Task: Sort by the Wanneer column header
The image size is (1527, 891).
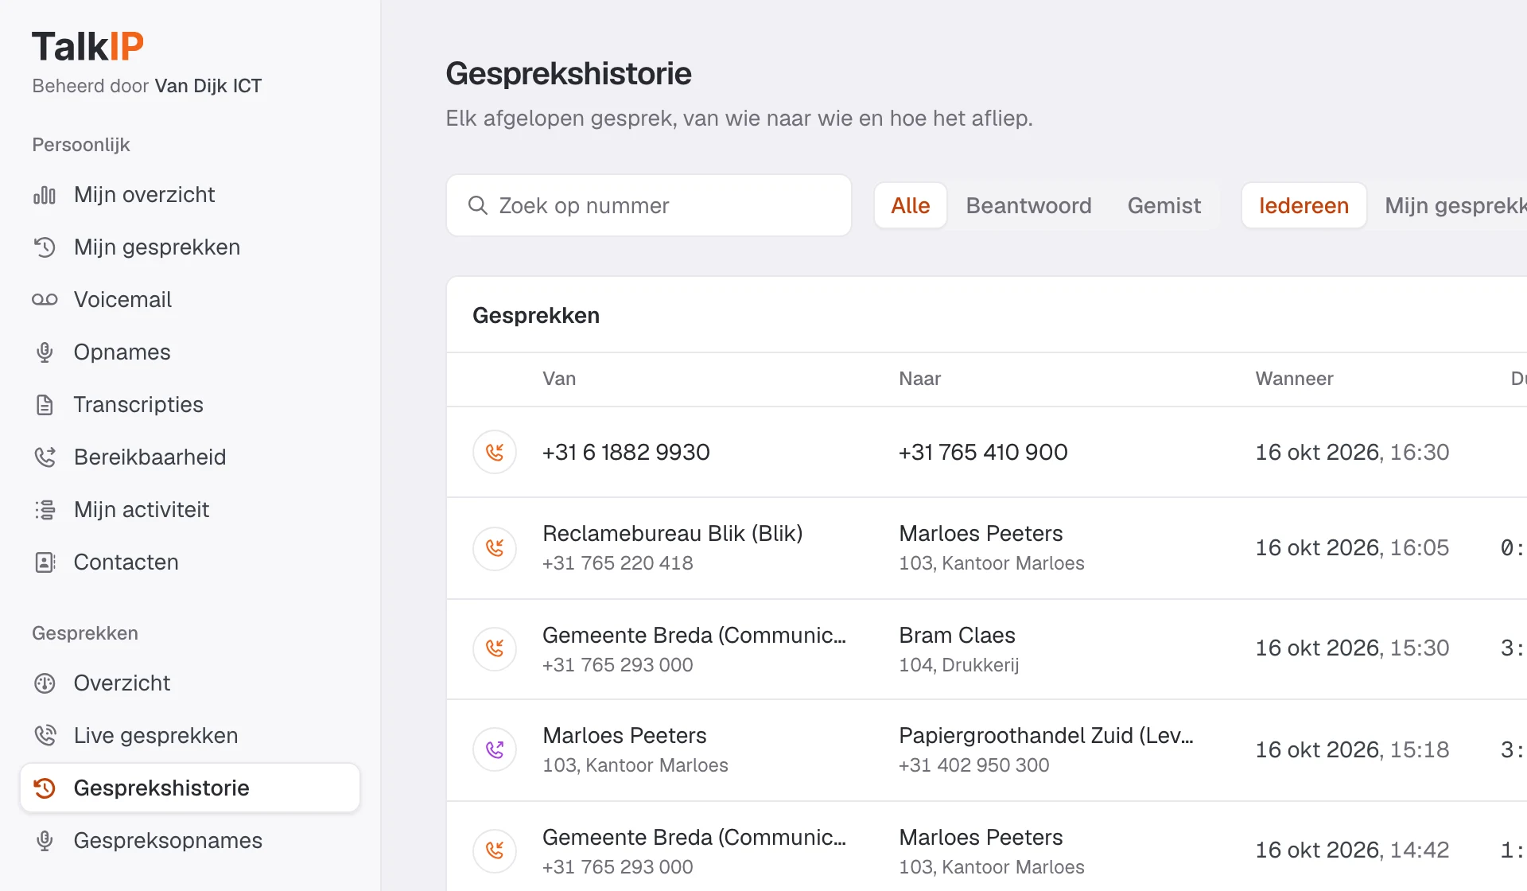Action: [x=1294, y=379]
